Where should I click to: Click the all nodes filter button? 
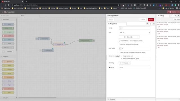coord(177,19)
